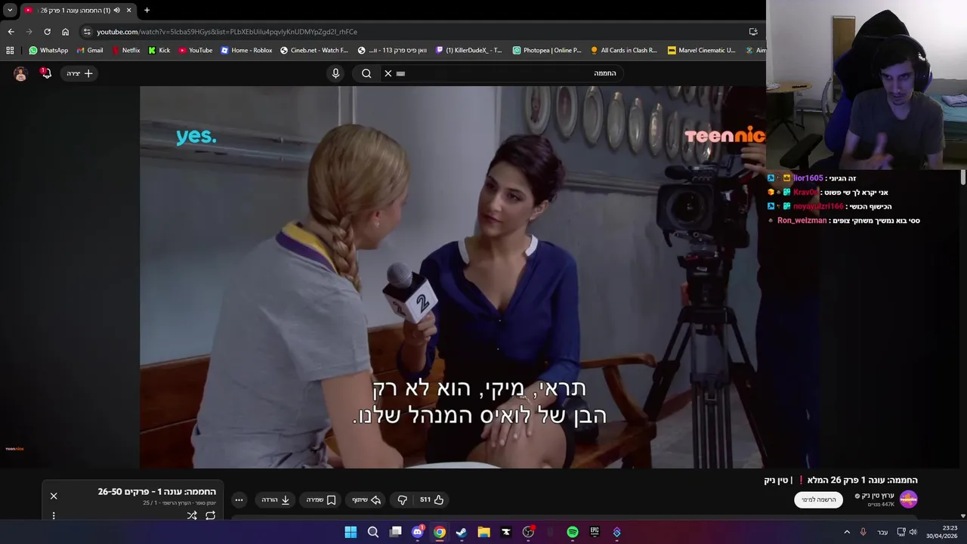
Task: Toggle playlist shuffle
Action: point(192,515)
